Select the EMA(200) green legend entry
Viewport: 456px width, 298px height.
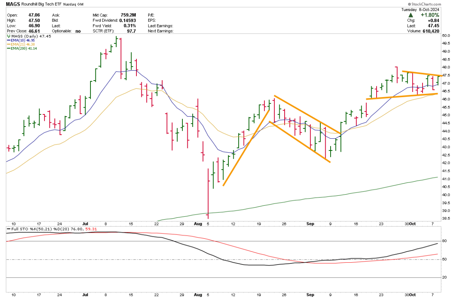(x=23, y=48)
